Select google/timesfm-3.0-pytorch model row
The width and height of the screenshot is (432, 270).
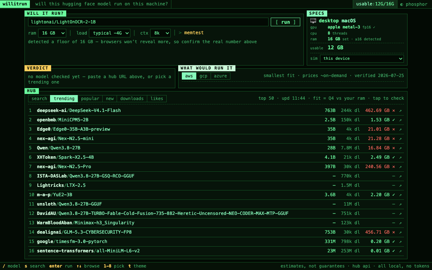(x=216, y=242)
